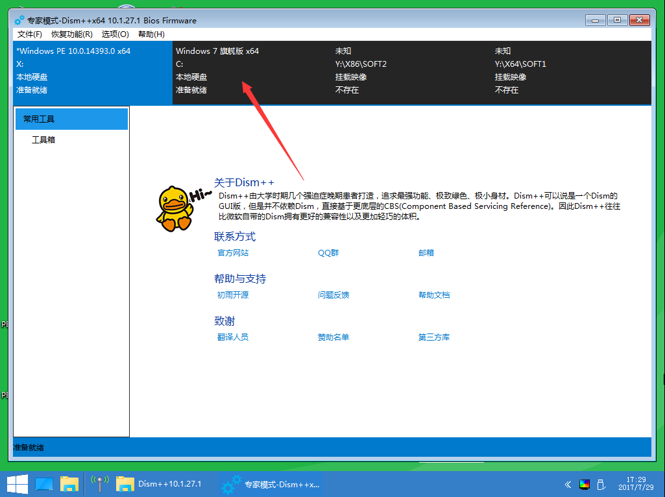Screen dimensions: 665x497
Task: Select the Windows PE 10.0.14393.0 x64 image tile
Action: pyautogui.click(x=93, y=73)
